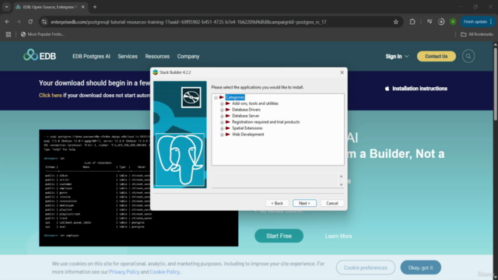Open the site information icon in address bar
This screenshot has width=498, height=280.
pyautogui.click(x=44, y=22)
